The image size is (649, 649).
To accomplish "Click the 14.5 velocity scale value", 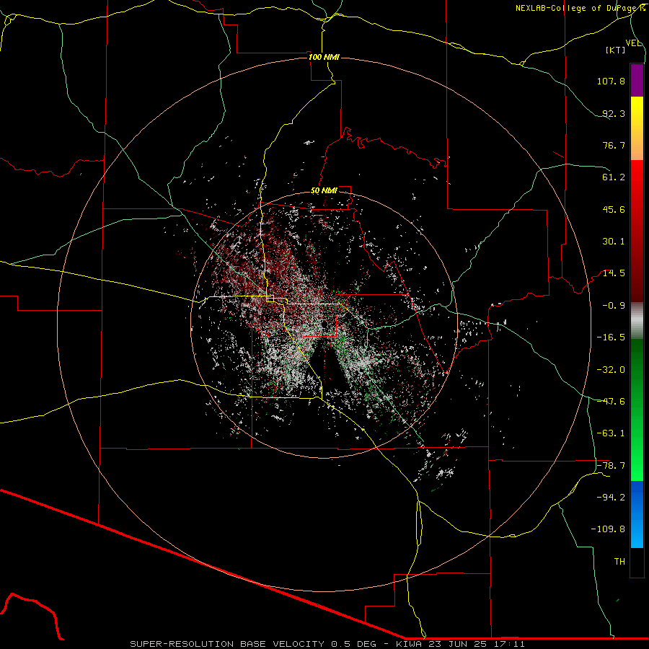I will 614,273.
